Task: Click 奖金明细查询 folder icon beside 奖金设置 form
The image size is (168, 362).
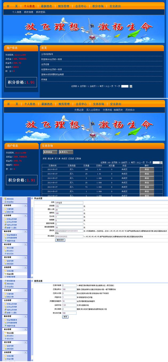Action: tap(5, 235)
